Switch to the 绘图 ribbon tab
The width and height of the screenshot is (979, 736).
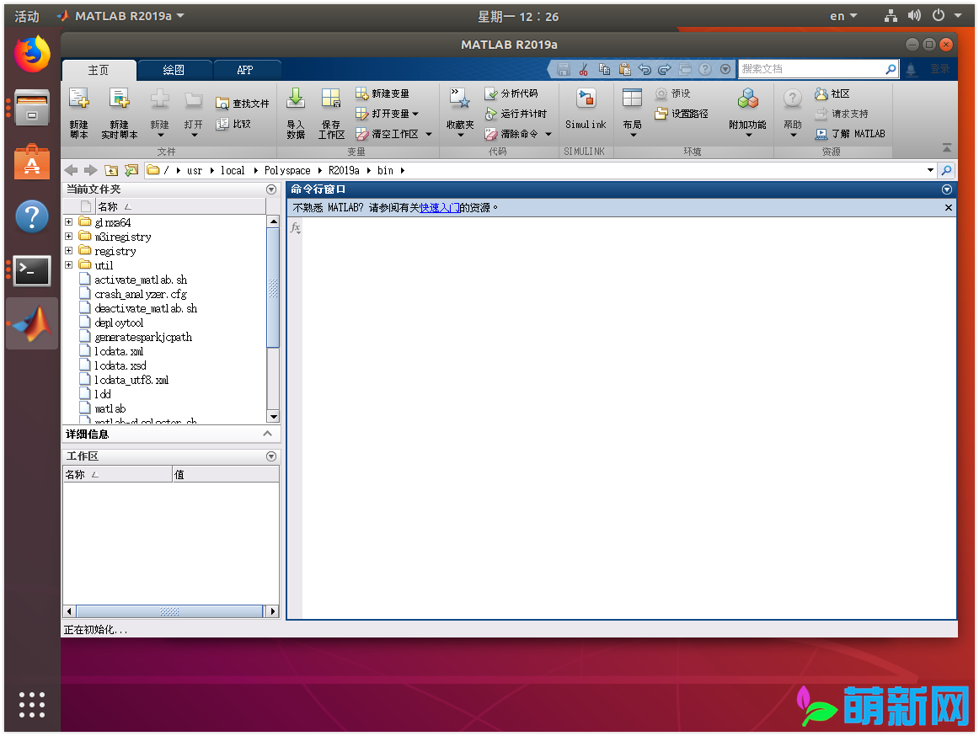pos(174,70)
